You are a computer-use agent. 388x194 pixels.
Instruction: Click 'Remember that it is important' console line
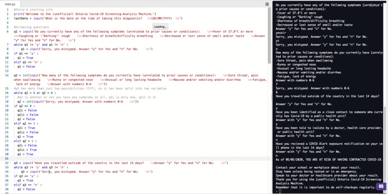tap(325, 187)
